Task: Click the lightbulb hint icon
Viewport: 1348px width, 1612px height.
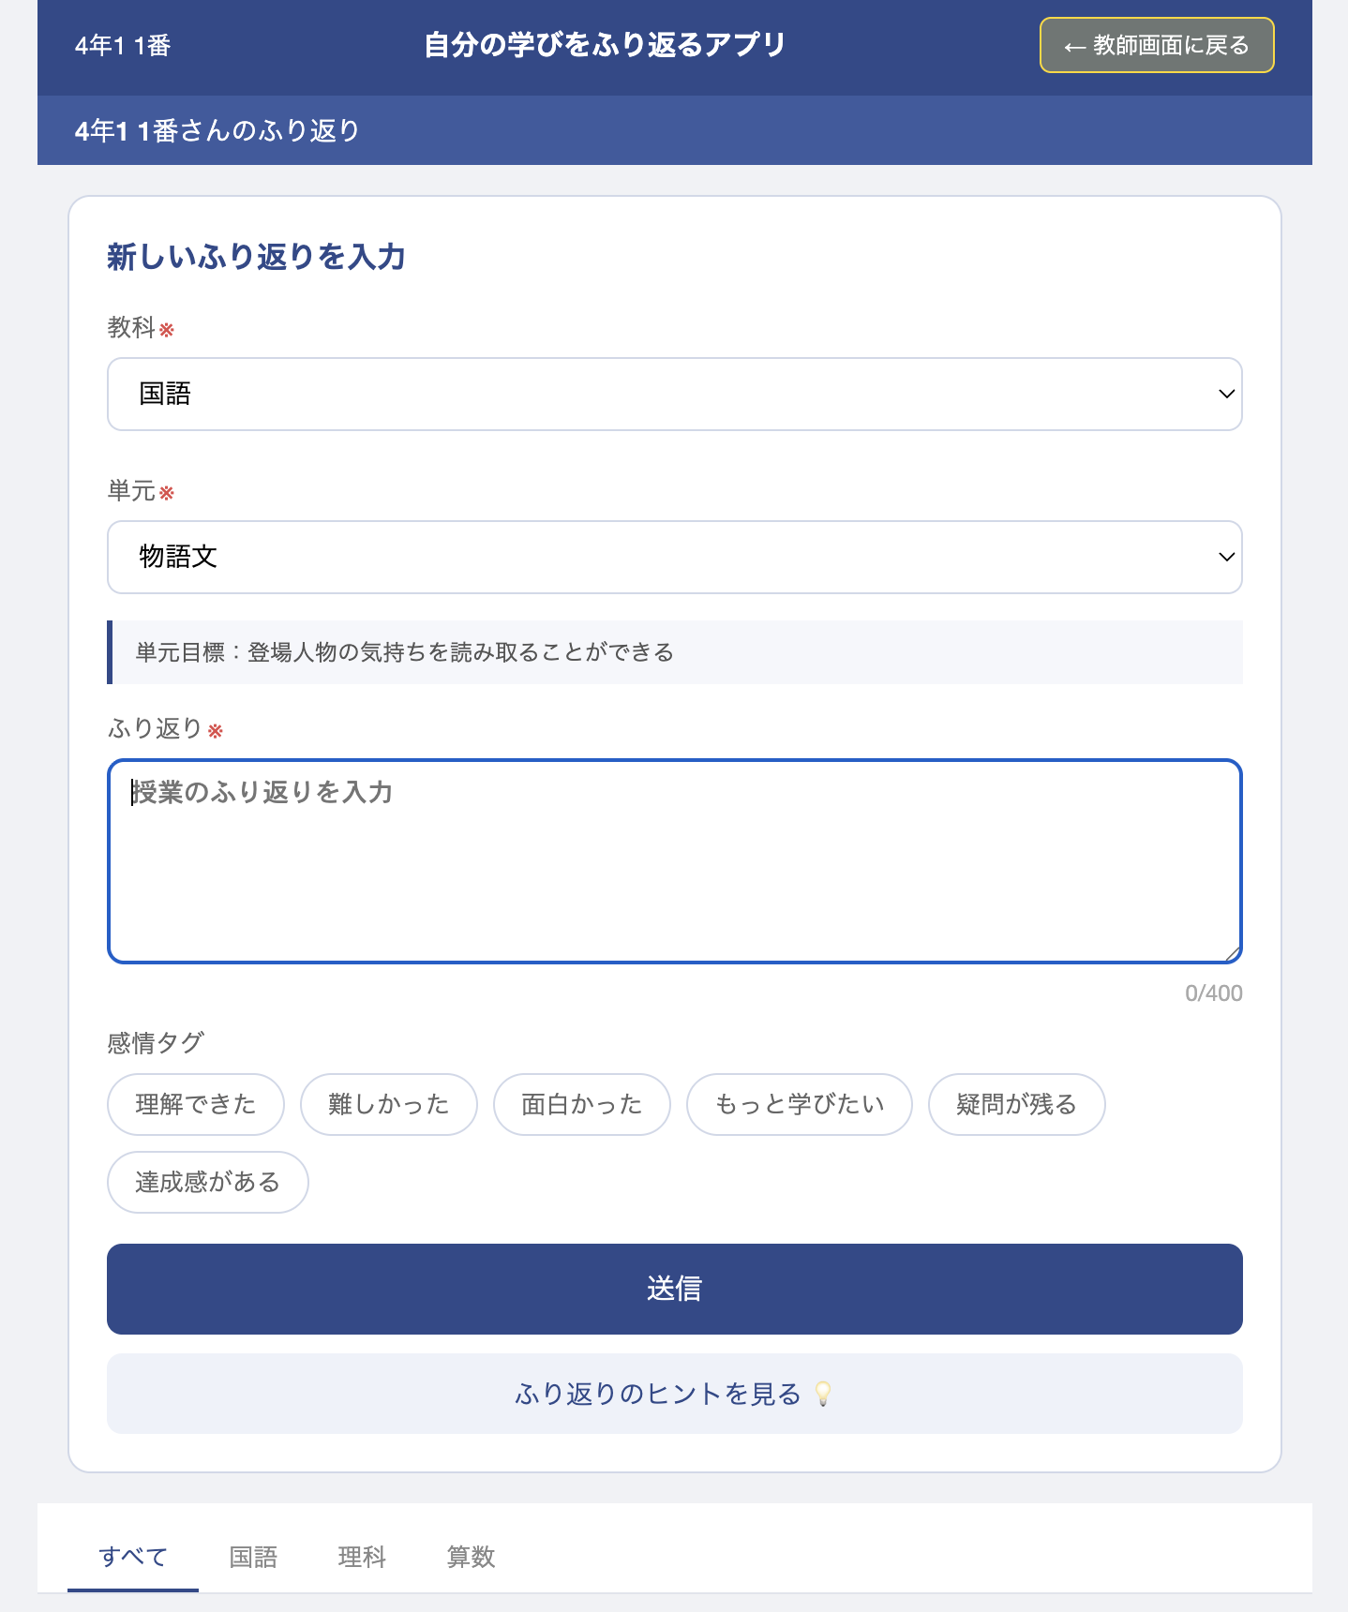Action: tap(823, 1394)
